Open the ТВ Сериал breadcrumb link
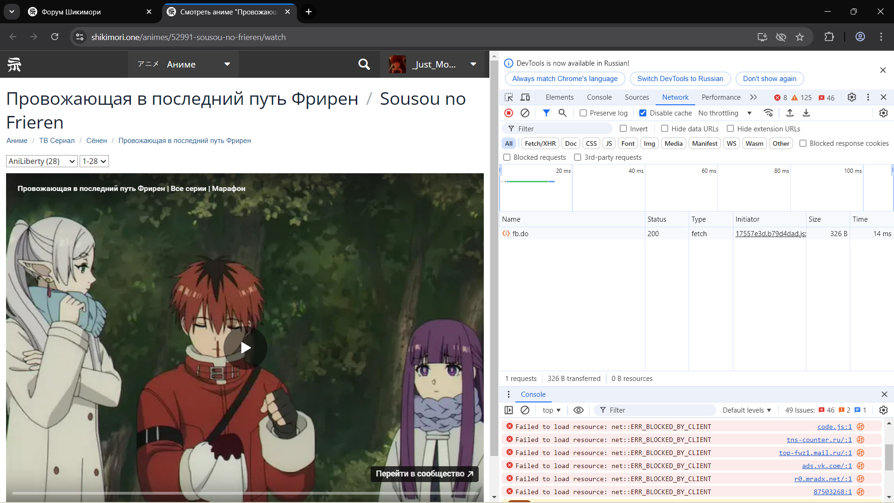Viewport: 894px width, 503px height. 57,141
